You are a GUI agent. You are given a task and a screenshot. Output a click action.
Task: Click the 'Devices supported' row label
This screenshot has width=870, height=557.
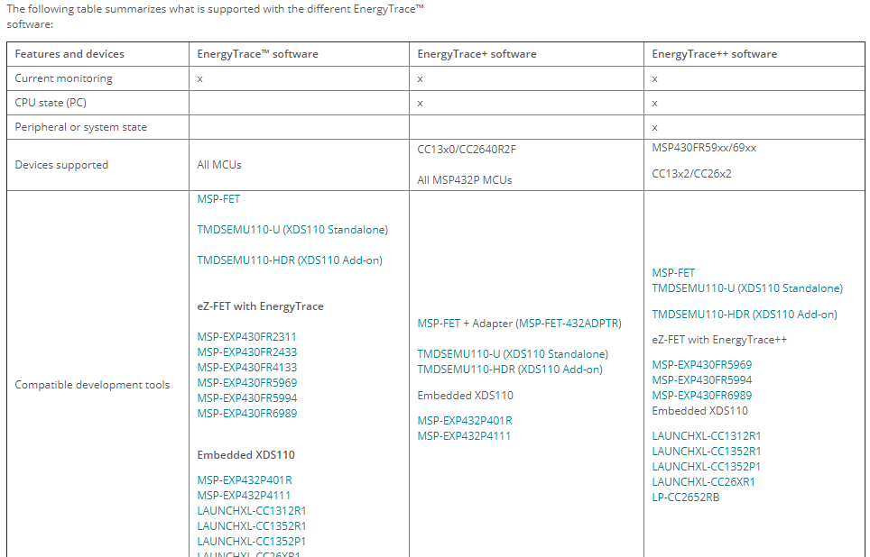(61, 165)
